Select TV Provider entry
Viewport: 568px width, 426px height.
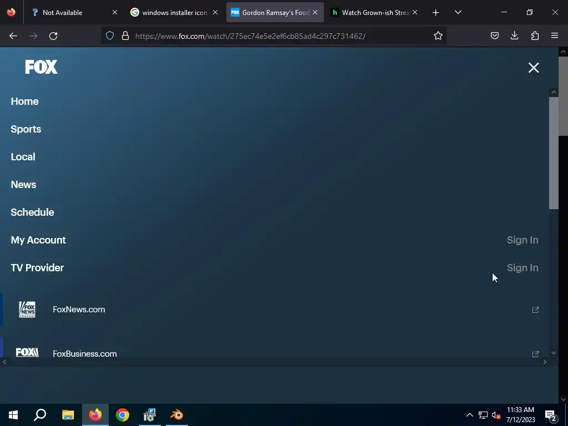pyautogui.click(x=37, y=268)
